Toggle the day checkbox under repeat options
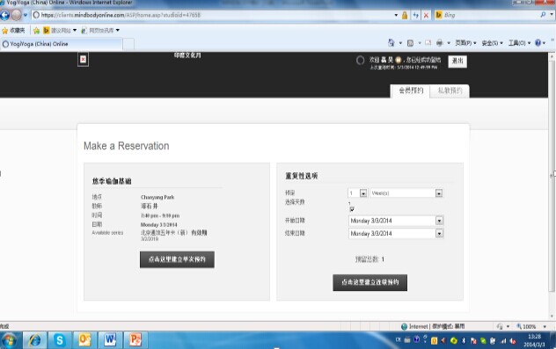This screenshot has width=556, height=349. pos(352,209)
